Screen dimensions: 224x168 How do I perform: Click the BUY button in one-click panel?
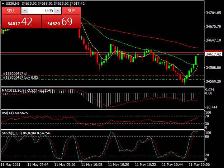(x=71, y=11)
